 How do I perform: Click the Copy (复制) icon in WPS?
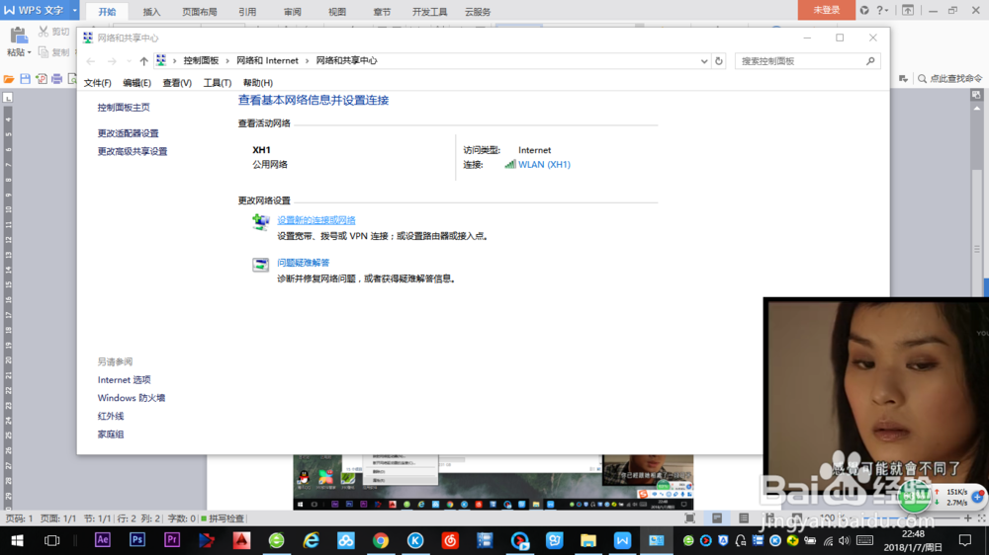pyautogui.click(x=44, y=52)
